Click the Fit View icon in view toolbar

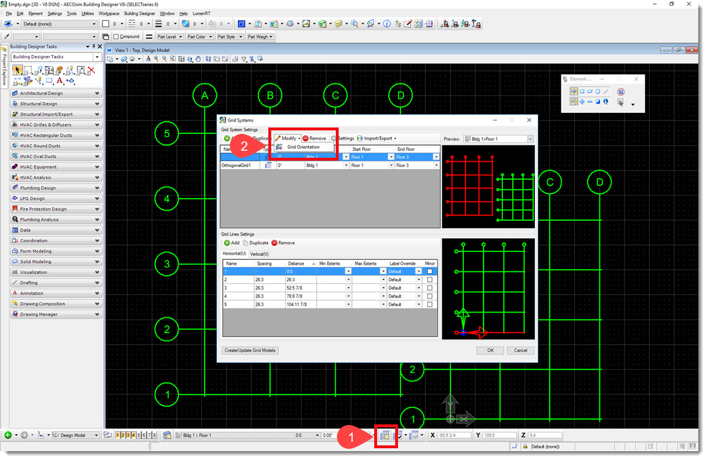[182, 59]
